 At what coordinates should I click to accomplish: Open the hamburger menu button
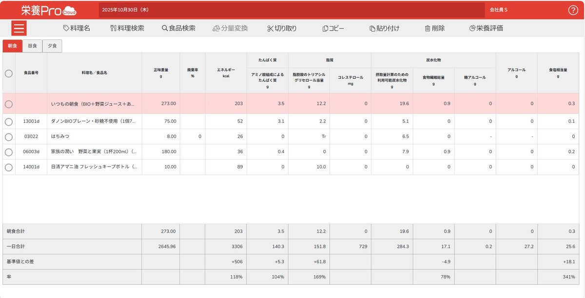(19, 28)
